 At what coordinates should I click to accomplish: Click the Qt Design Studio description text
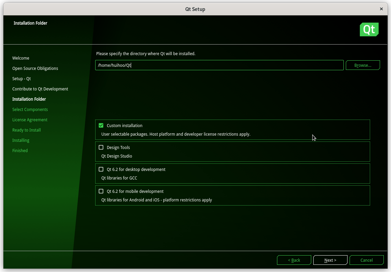[x=117, y=156]
